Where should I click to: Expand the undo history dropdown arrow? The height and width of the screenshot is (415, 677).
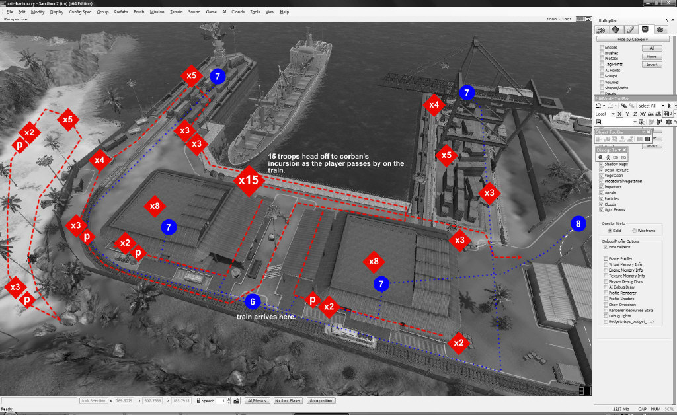click(x=604, y=106)
